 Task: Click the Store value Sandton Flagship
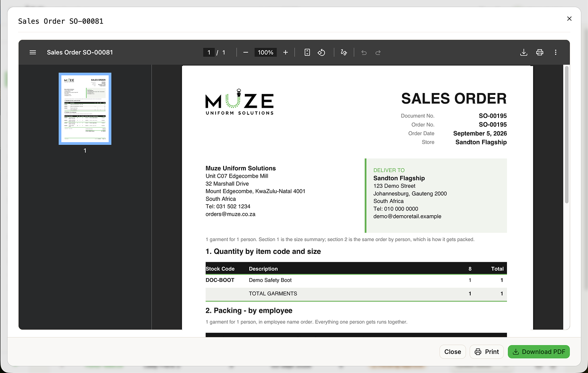coord(481,142)
